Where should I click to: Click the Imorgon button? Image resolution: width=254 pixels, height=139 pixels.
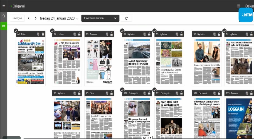tap(17, 18)
